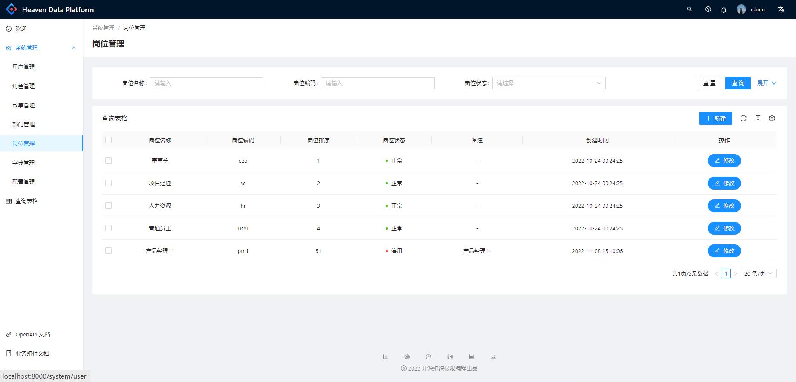796x382 pixels.
Task: Click the book icon beside 业务组件文档
Action: click(9, 353)
